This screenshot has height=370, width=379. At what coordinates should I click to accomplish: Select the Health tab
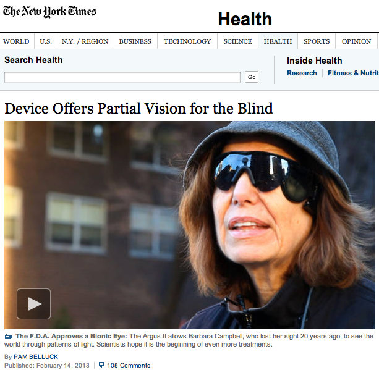pos(278,41)
